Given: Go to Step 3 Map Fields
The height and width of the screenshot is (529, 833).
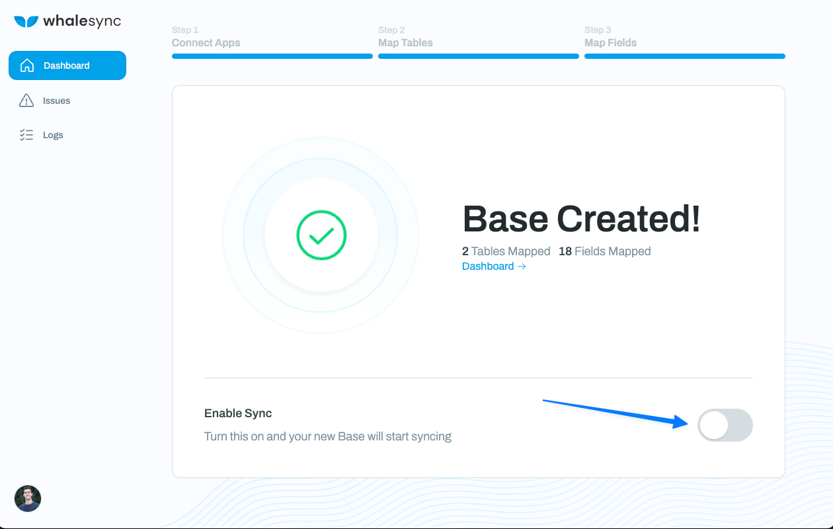Looking at the screenshot, I should (x=611, y=37).
